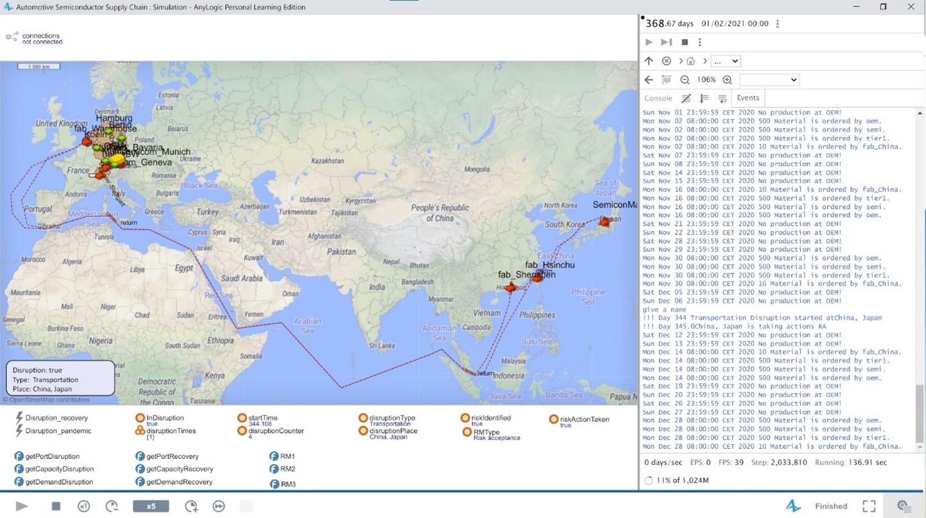
Task: Stop the simulation from bottom control bar
Action: (56, 506)
